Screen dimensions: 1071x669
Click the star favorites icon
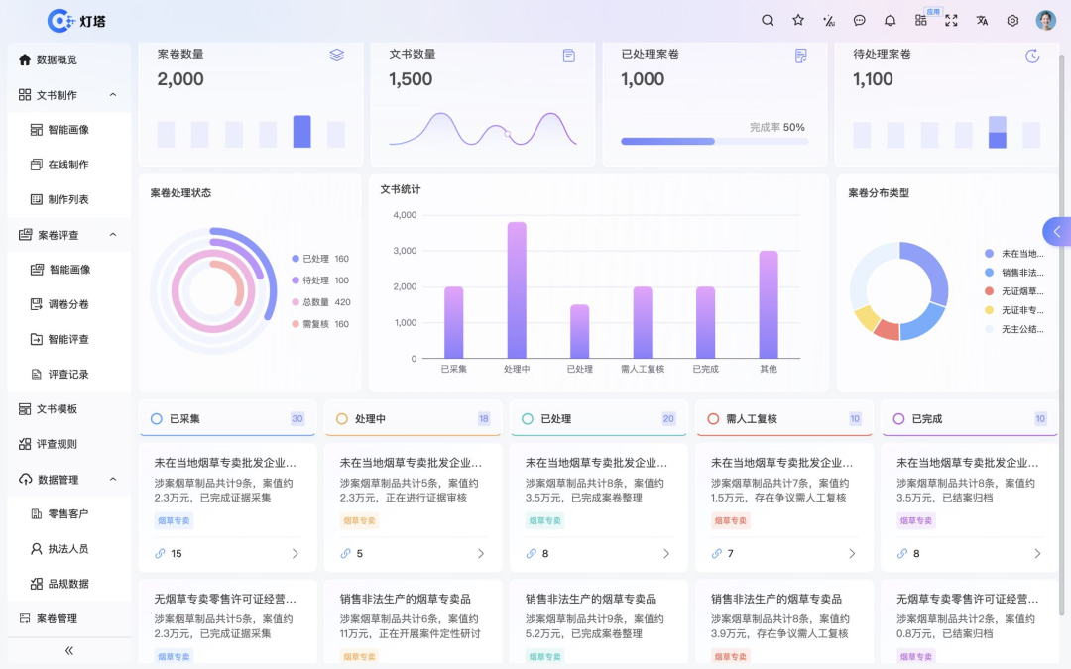point(798,21)
